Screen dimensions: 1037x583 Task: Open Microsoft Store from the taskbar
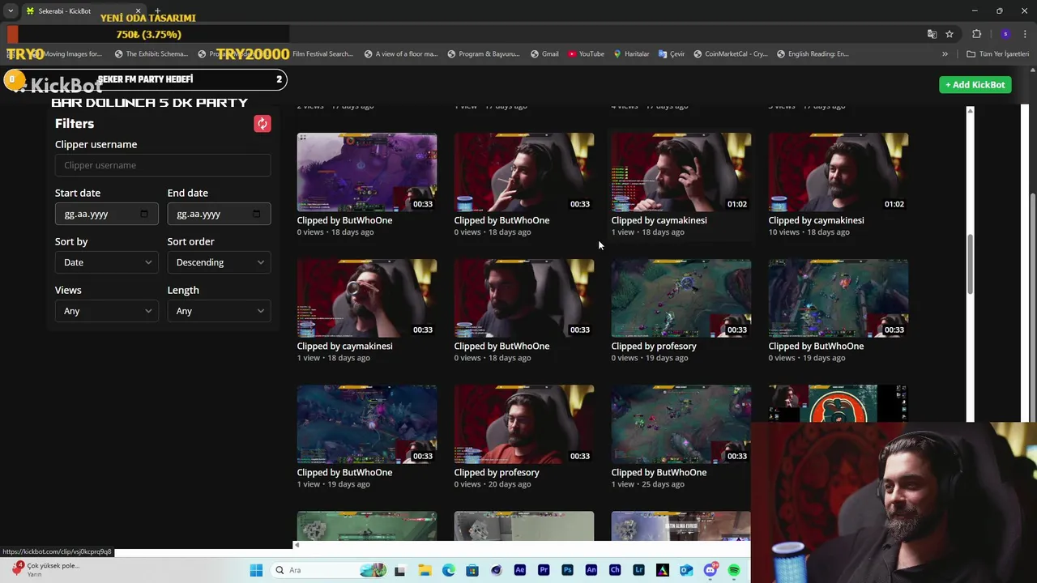coord(472,570)
